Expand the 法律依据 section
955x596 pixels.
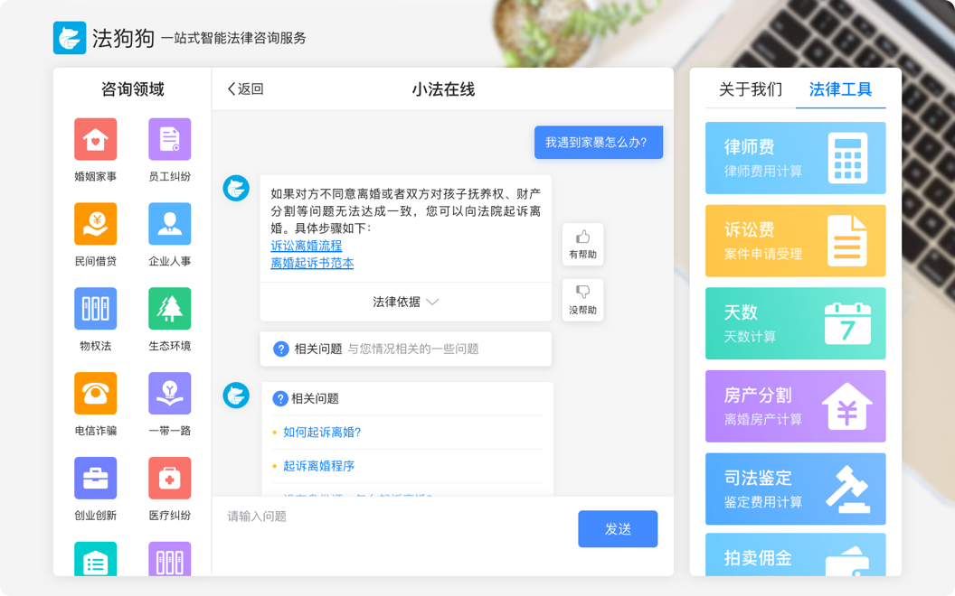pyautogui.click(x=405, y=302)
